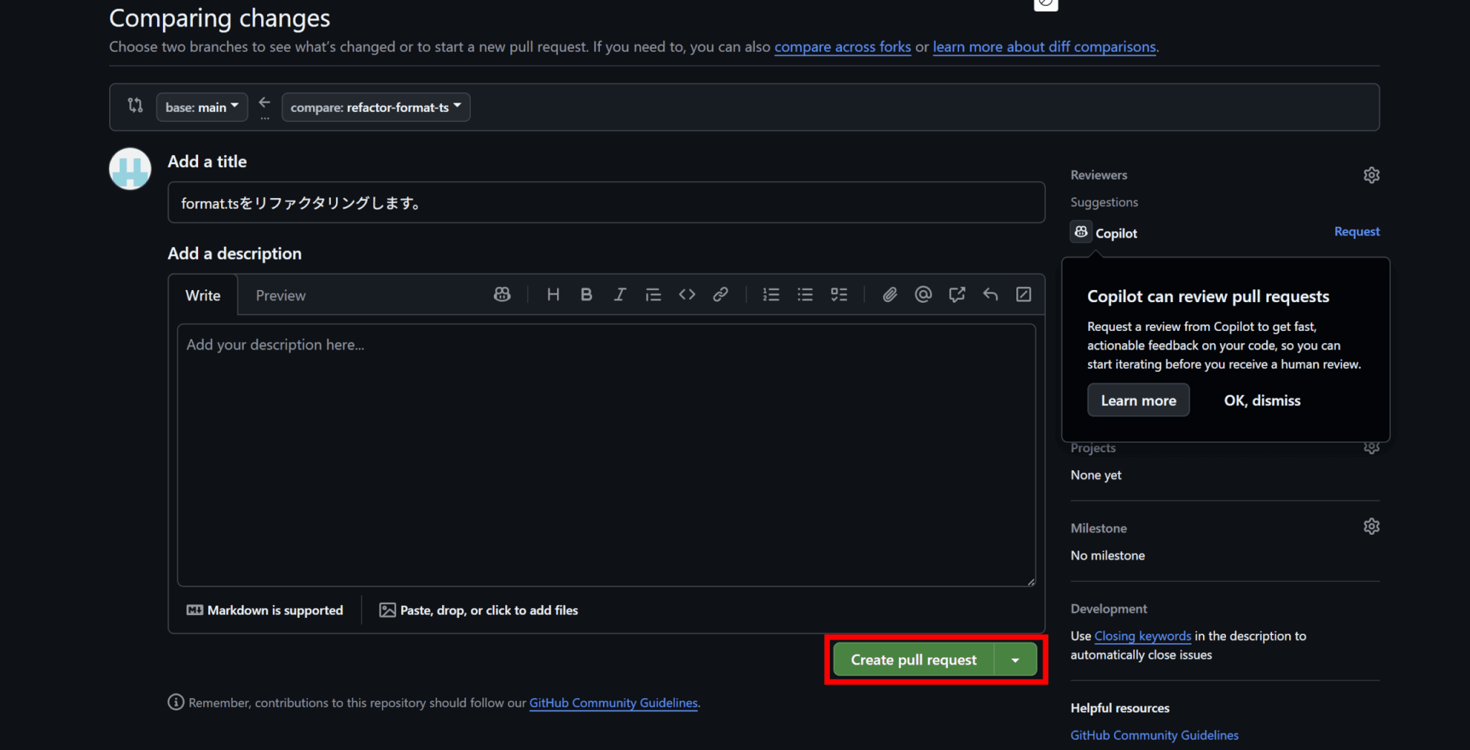Apply italic formatting

click(619, 295)
